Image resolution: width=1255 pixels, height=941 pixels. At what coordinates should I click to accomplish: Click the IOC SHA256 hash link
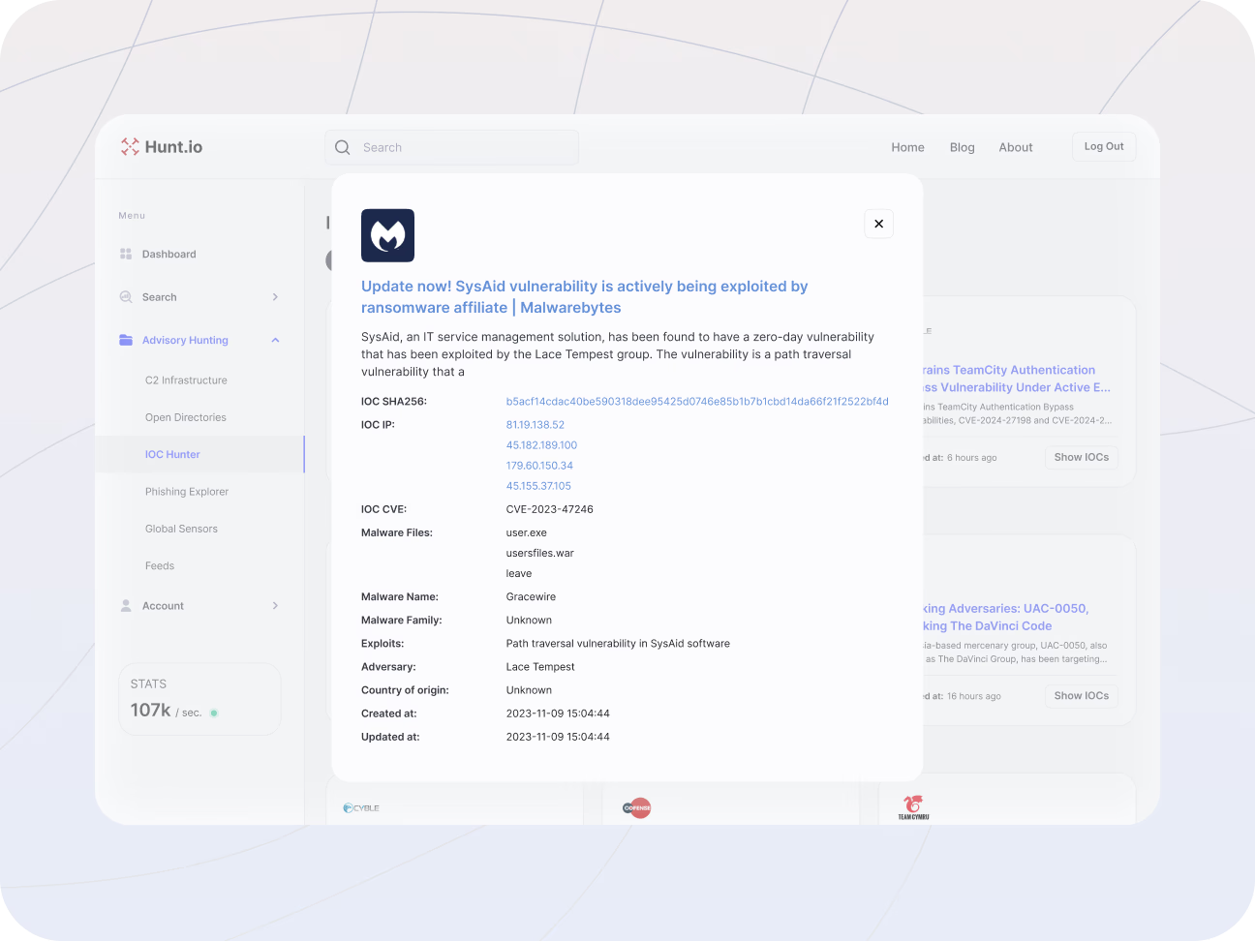point(697,402)
